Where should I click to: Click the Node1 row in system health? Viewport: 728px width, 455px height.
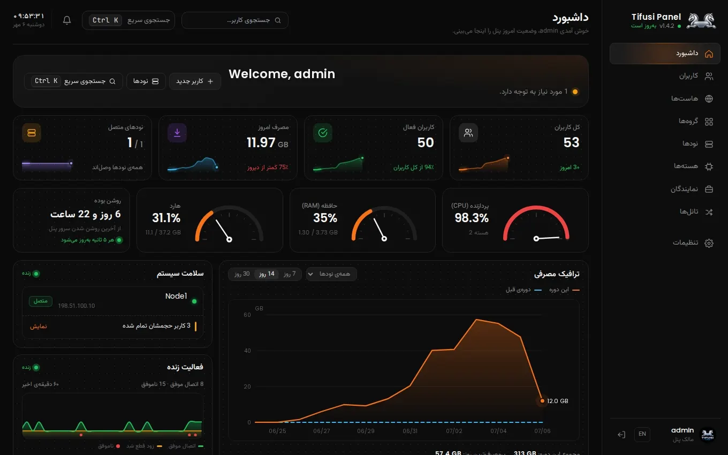coord(112,301)
